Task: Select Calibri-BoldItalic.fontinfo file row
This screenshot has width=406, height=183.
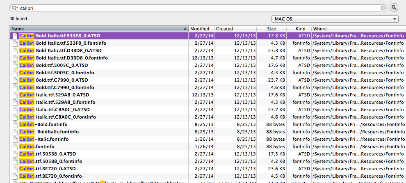Action: click(x=208, y=132)
